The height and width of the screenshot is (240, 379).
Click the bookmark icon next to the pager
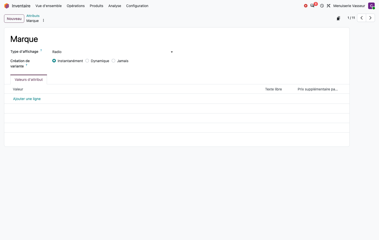click(338, 18)
